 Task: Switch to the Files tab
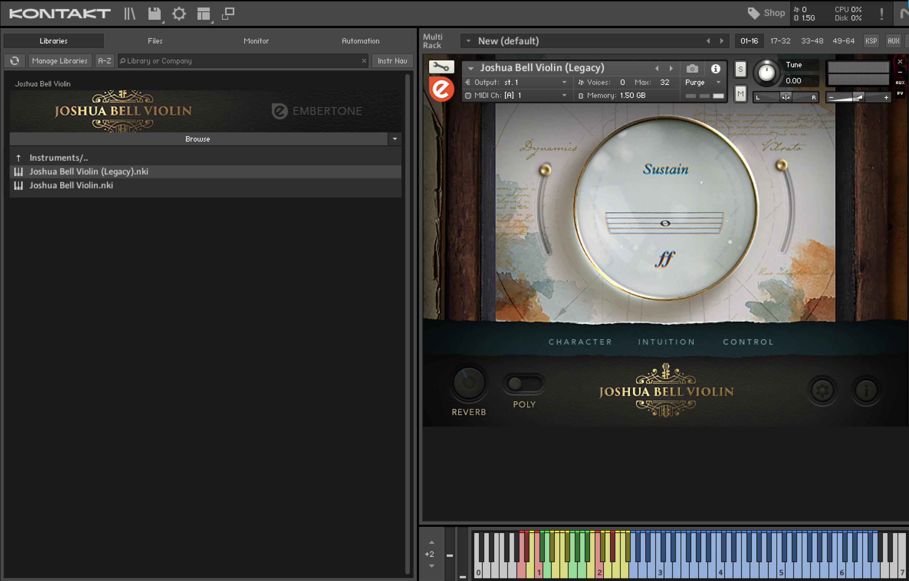click(x=155, y=41)
